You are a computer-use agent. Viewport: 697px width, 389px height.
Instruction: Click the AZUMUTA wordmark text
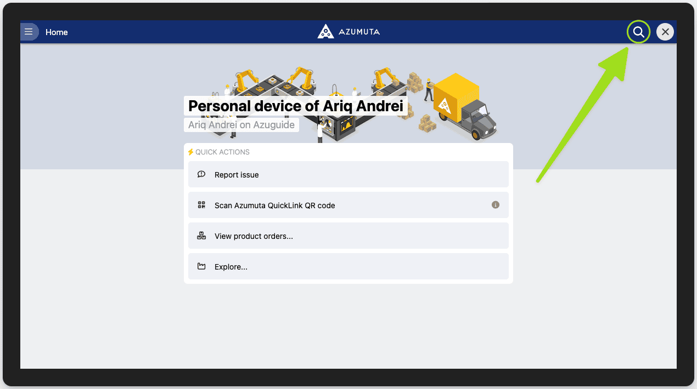[x=359, y=32]
